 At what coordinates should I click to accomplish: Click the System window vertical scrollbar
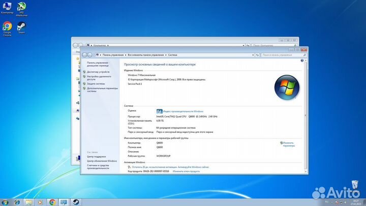pos(306,114)
